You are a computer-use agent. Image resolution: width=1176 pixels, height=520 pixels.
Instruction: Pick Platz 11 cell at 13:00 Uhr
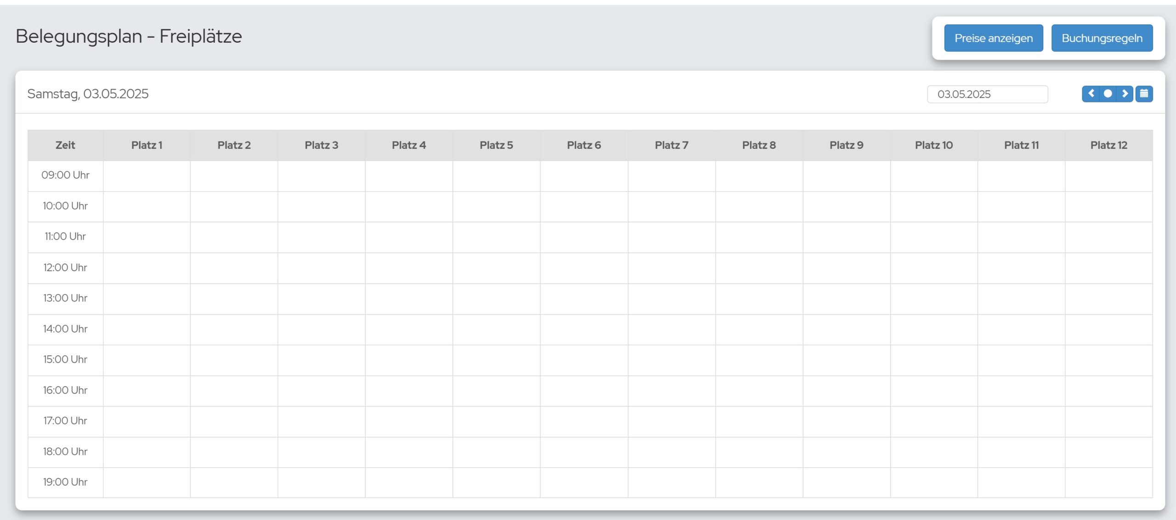pyautogui.click(x=1022, y=299)
